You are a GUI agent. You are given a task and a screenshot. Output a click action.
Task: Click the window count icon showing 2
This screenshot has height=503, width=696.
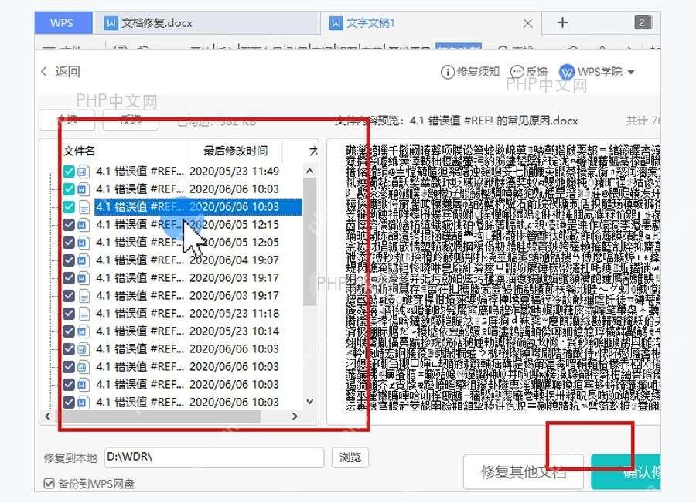pos(643,22)
